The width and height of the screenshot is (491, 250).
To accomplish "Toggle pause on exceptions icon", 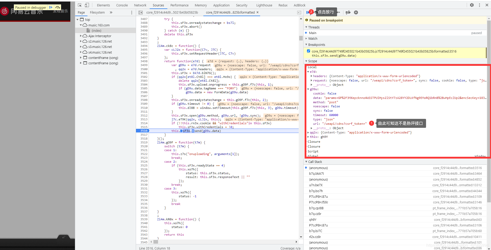I will point(356,12).
